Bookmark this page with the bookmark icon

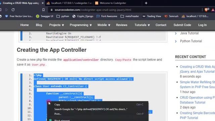click(x=43, y=10)
